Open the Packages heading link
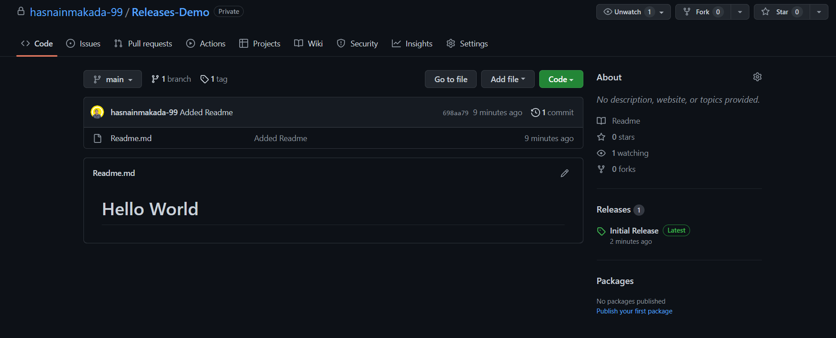The width and height of the screenshot is (836, 338). pos(615,281)
